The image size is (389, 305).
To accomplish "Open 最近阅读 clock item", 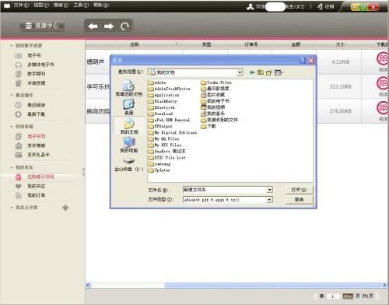I will pyautogui.click(x=37, y=105).
